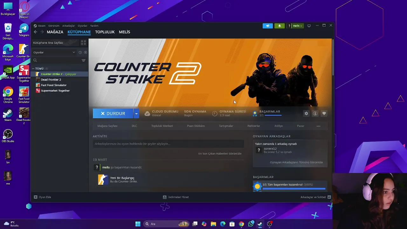Stop the game with Durdur button

tap(113, 114)
